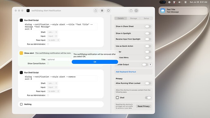Toggle the Provide Output switch
The width and height of the screenshot is (210, 118).
click(x=145, y=64)
